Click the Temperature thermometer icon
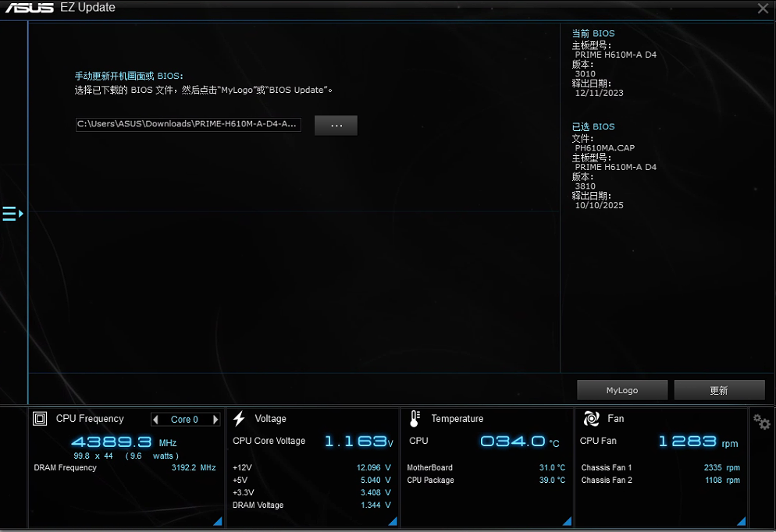Image resolution: width=776 pixels, height=532 pixels. coord(415,419)
